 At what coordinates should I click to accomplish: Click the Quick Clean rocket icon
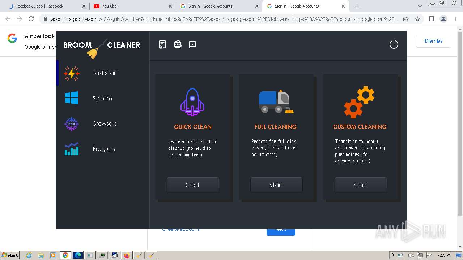[192, 102]
